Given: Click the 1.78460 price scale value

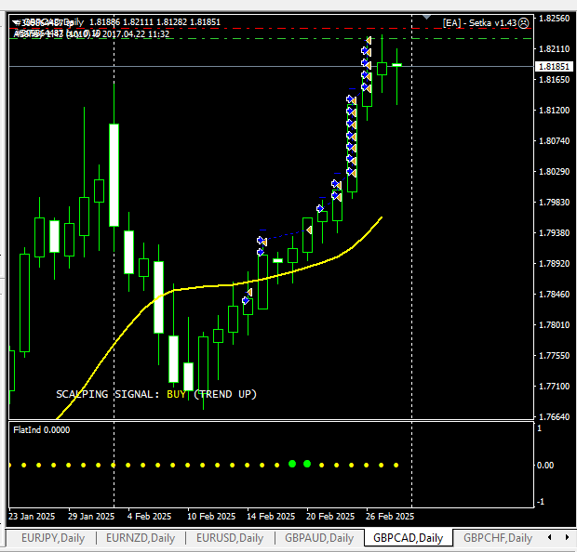Looking at the screenshot, I should tap(554, 294).
